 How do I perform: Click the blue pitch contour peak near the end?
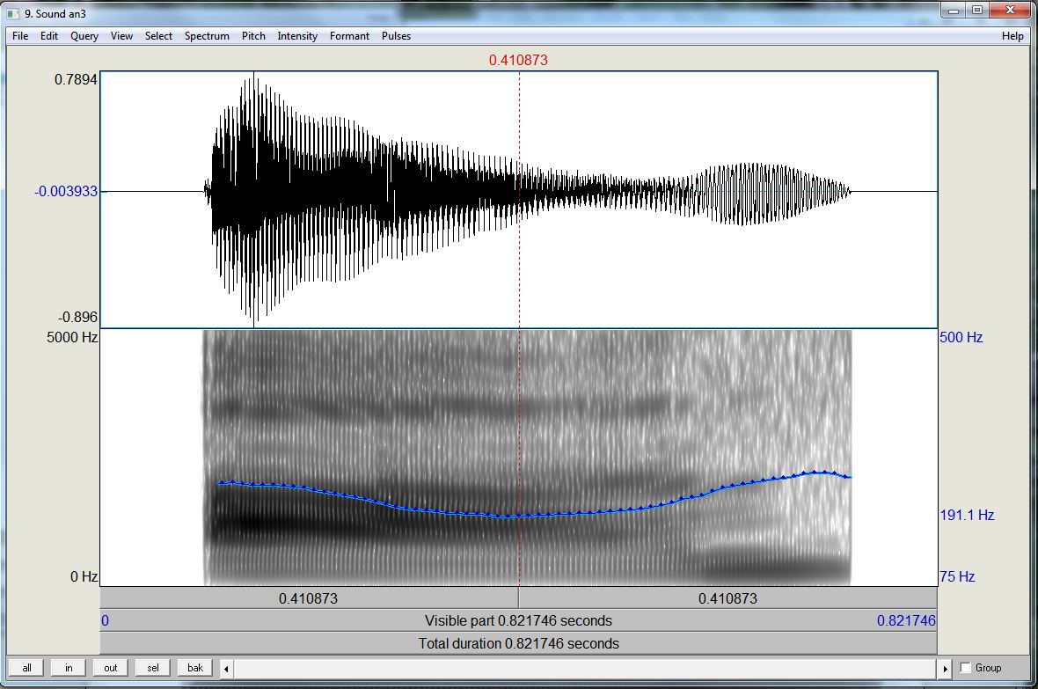[x=821, y=472]
